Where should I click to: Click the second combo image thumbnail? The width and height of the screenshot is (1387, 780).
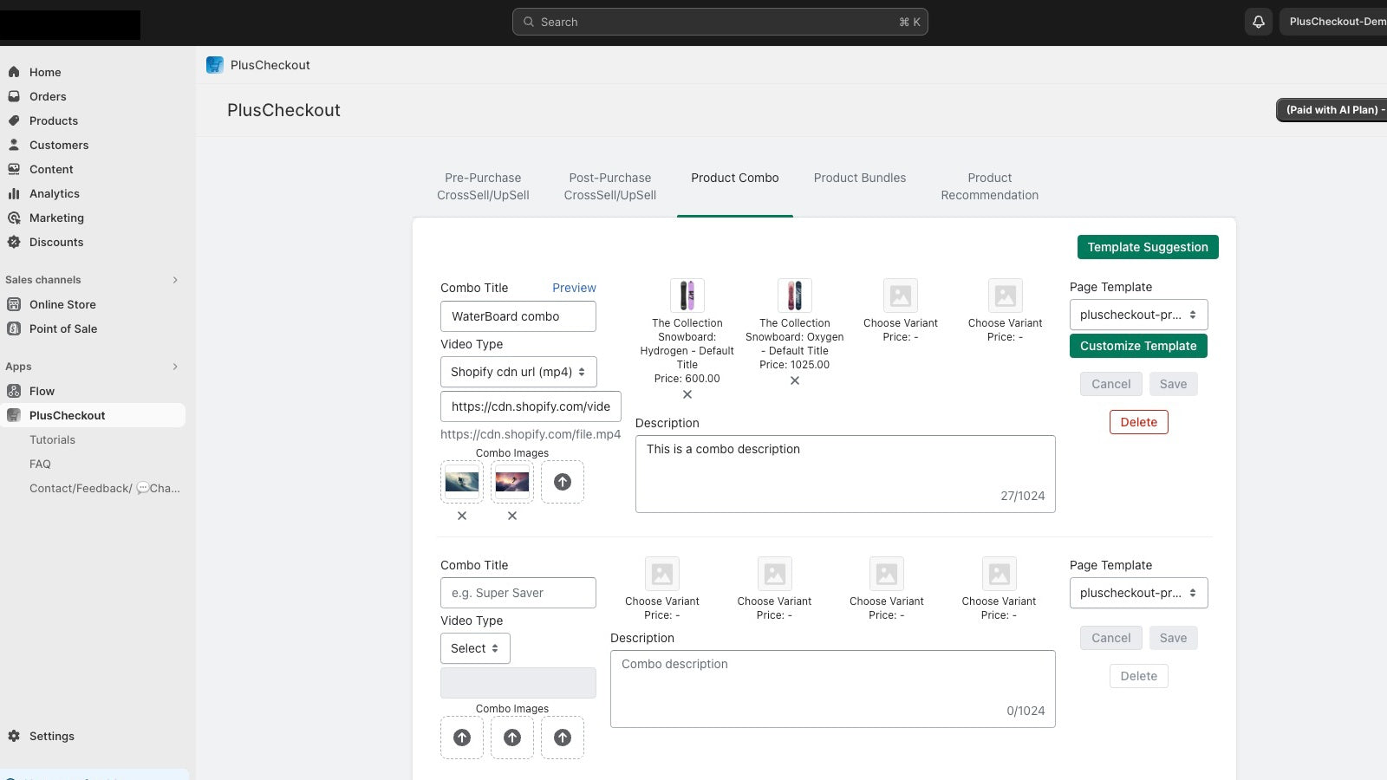[x=512, y=482]
